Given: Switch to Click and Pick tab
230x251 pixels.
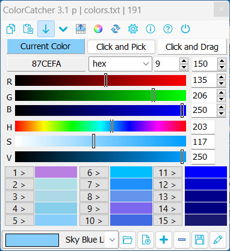Looking at the screenshot, I should coord(121,47).
